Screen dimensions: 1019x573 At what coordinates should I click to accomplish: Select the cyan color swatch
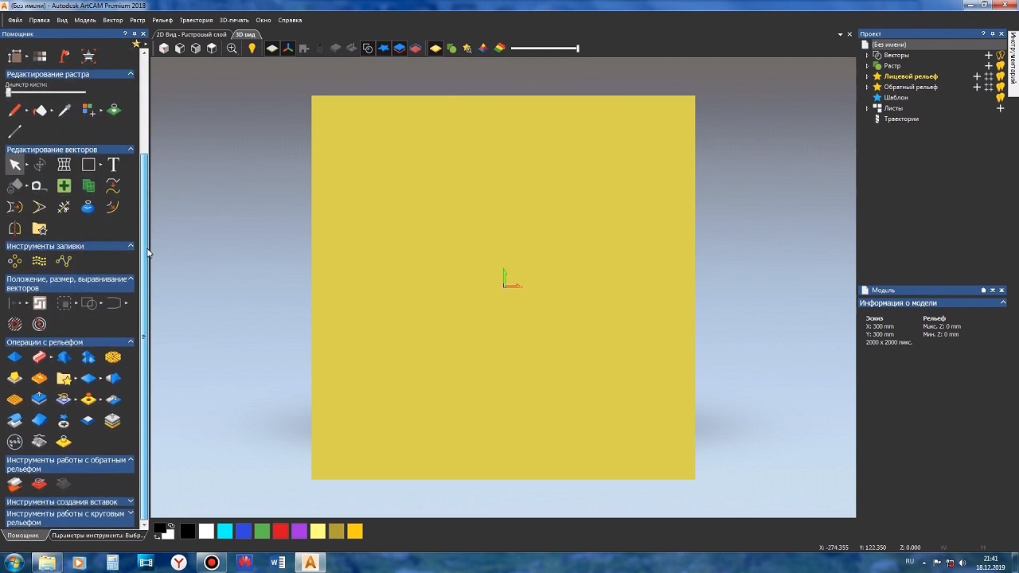(225, 532)
